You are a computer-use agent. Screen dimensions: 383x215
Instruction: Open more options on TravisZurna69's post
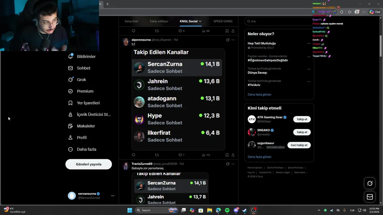233,164
